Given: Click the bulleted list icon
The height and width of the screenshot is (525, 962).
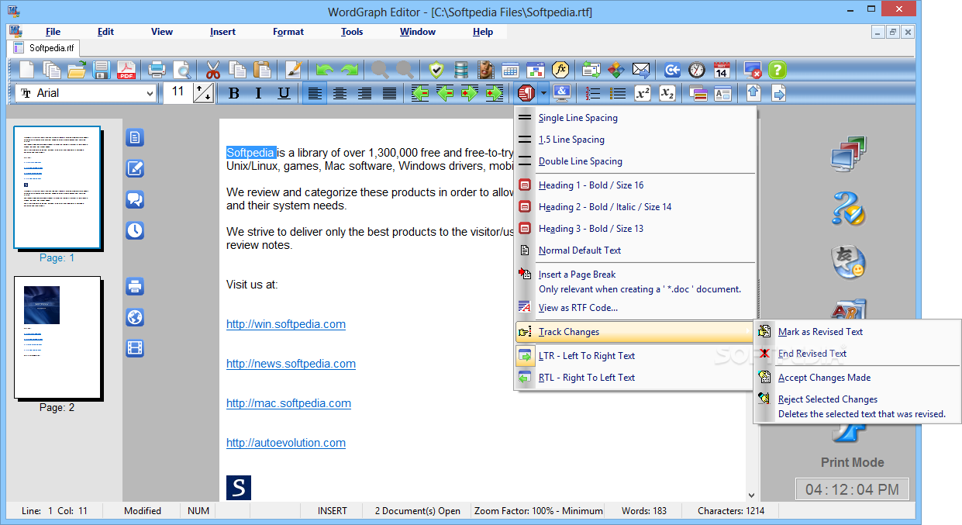Looking at the screenshot, I should click(618, 93).
